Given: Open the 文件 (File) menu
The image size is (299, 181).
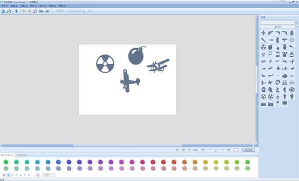Looking at the screenshot, I should click(x=4, y=6).
